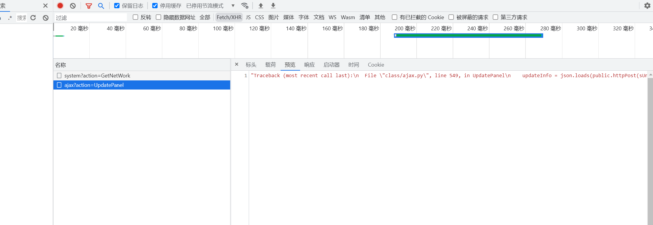Filter by CSS requests

click(x=259, y=17)
